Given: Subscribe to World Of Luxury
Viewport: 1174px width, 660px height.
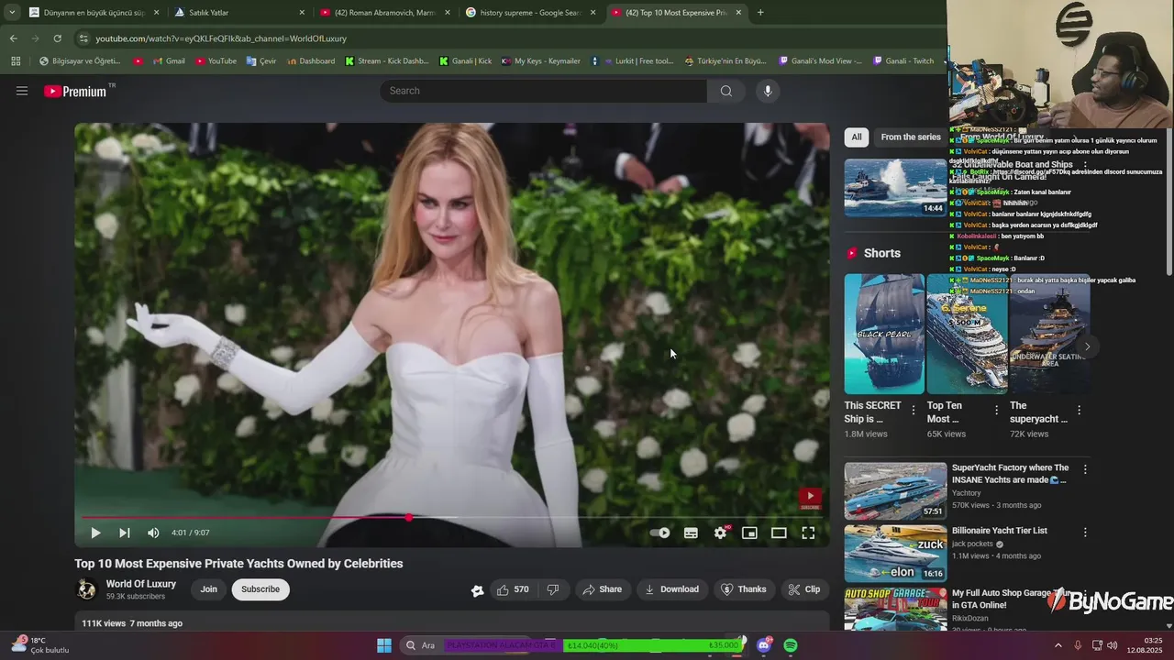Looking at the screenshot, I should coord(260,589).
